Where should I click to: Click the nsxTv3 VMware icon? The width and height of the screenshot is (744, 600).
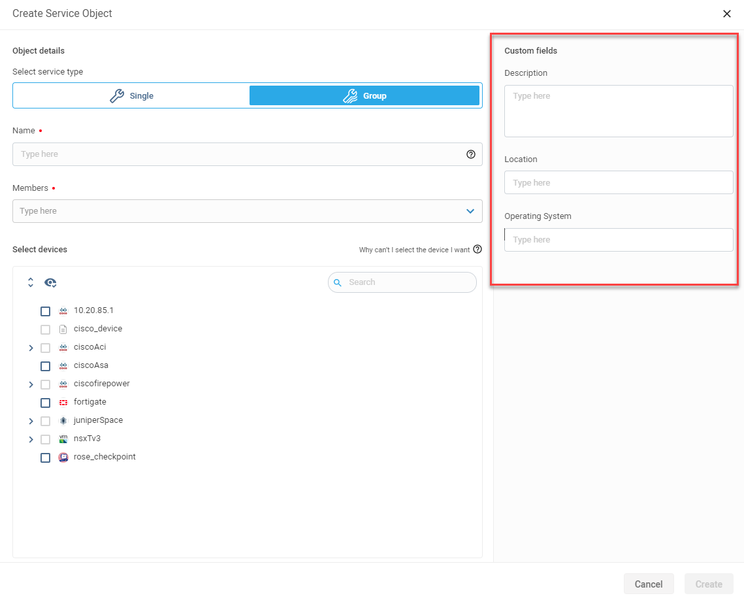(63, 439)
